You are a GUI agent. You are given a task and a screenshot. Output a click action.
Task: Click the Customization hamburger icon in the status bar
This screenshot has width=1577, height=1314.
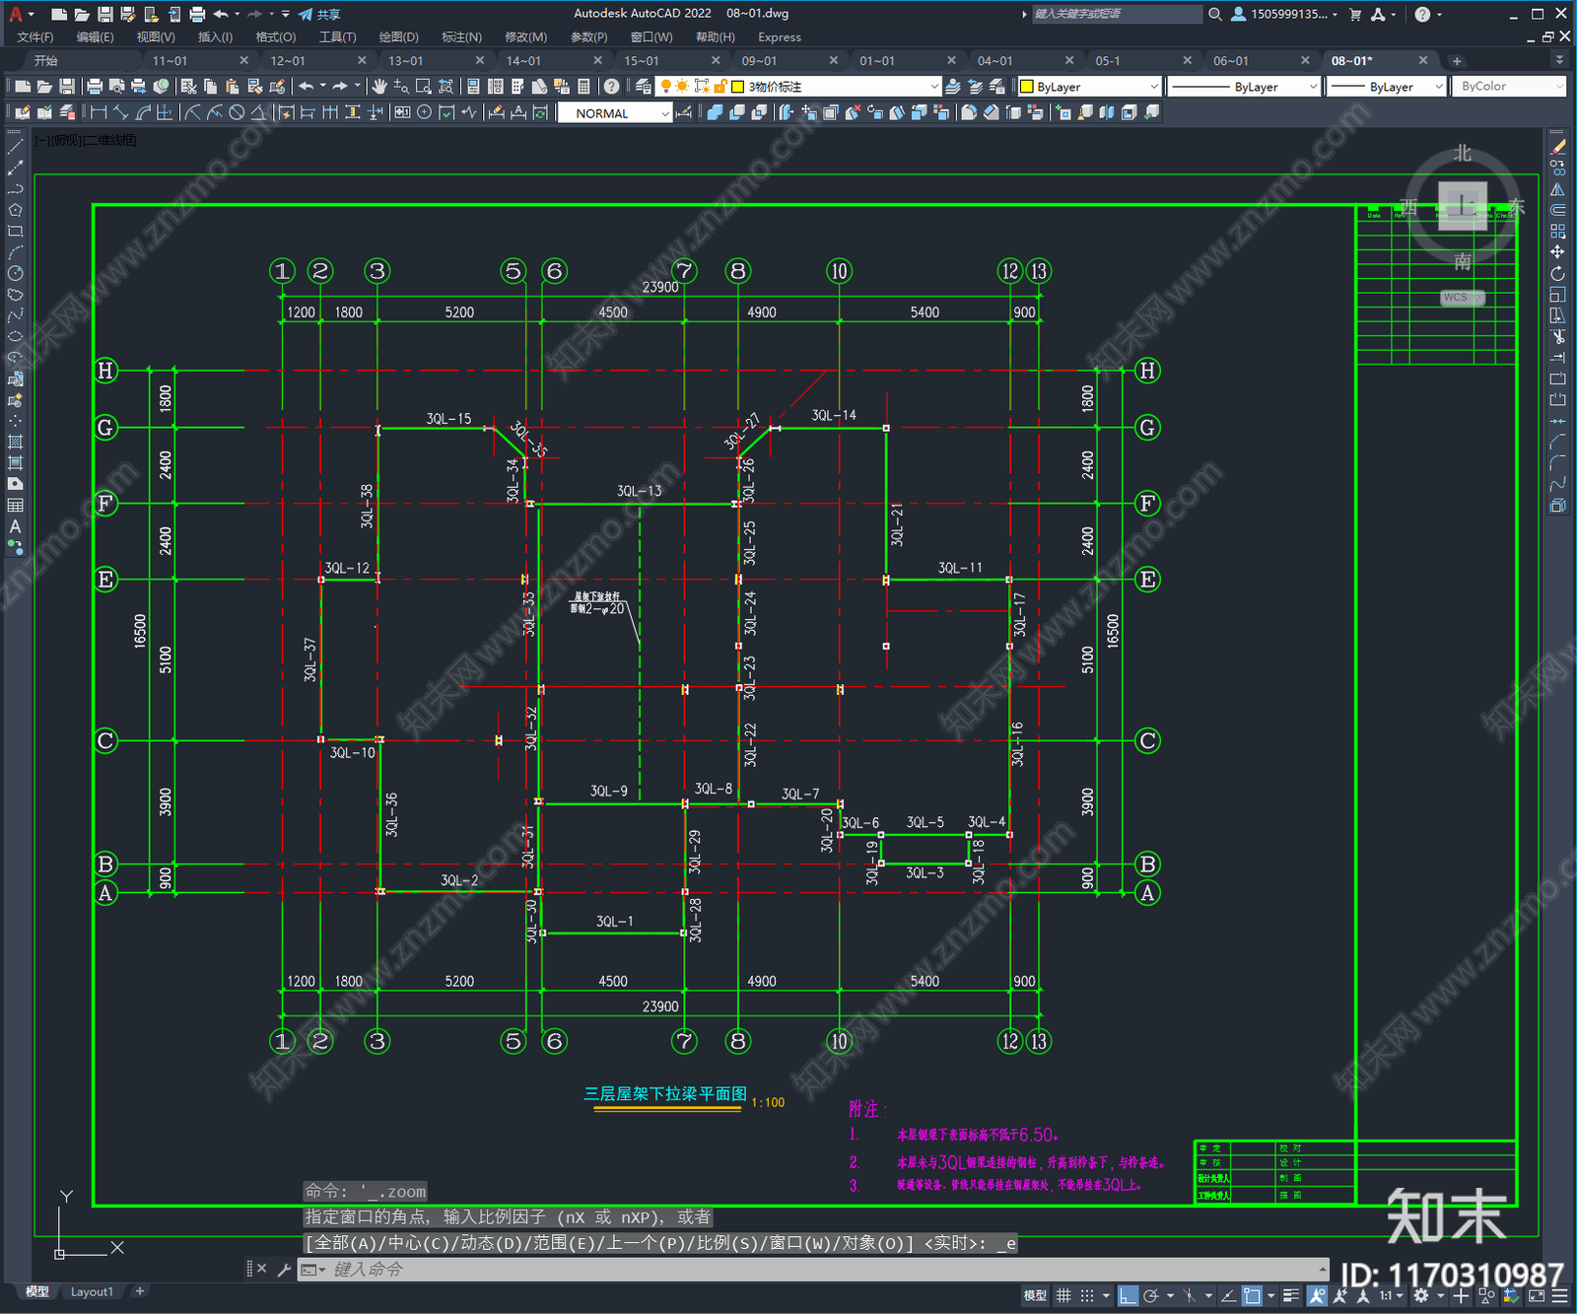pyautogui.click(x=1559, y=1296)
